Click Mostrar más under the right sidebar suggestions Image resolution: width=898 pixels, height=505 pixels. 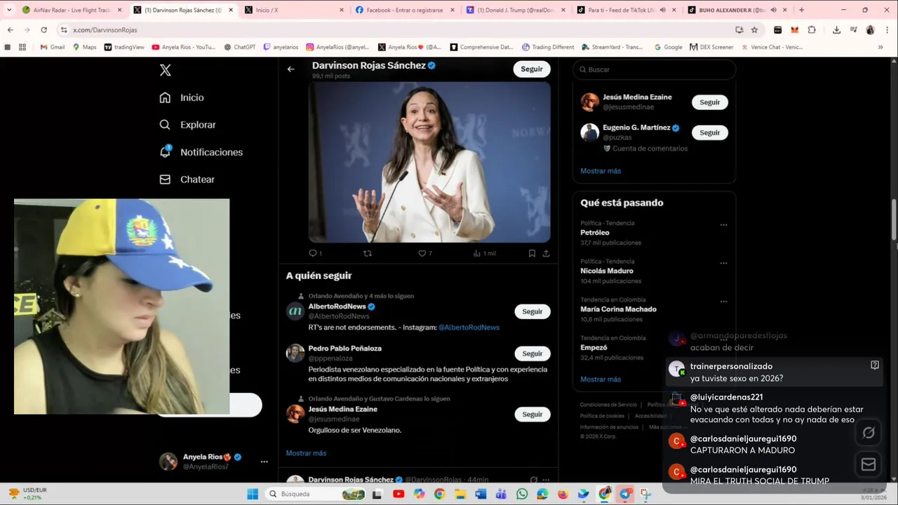(601, 171)
